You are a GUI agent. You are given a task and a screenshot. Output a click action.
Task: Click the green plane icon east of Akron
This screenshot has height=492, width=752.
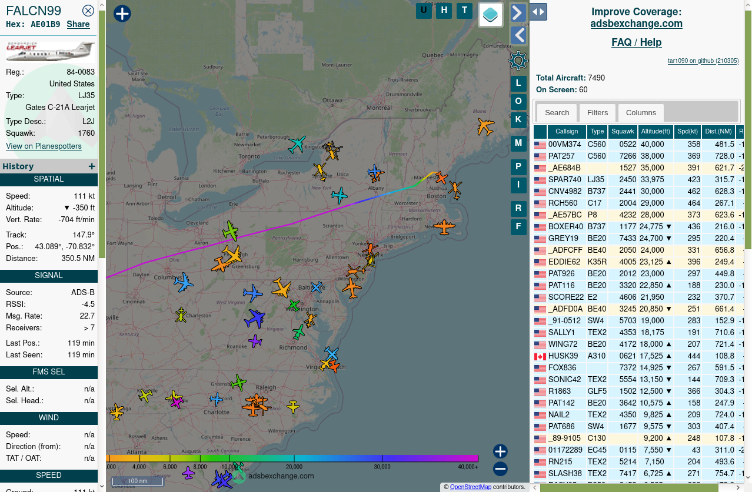231,231
